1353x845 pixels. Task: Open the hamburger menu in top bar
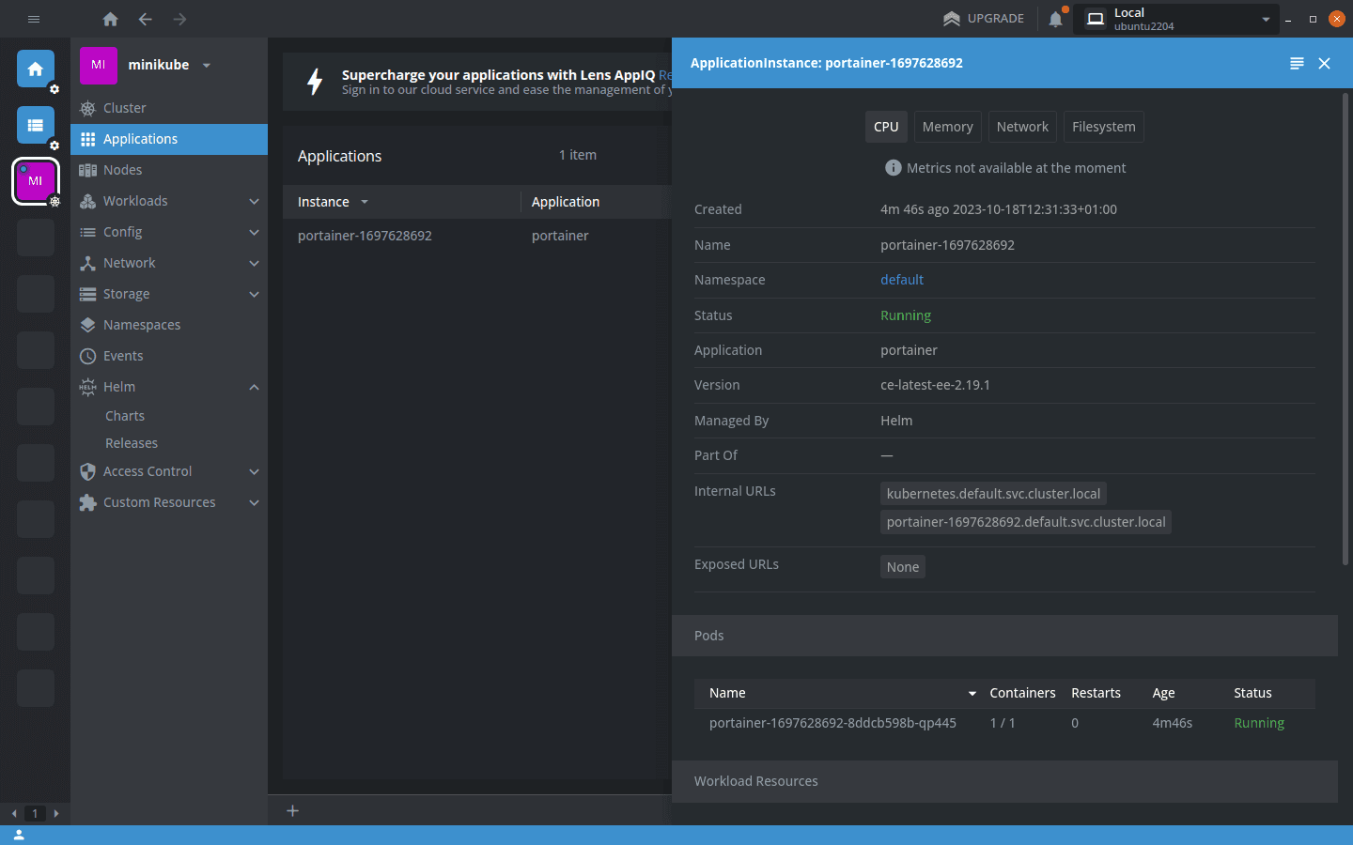pyautogui.click(x=34, y=19)
